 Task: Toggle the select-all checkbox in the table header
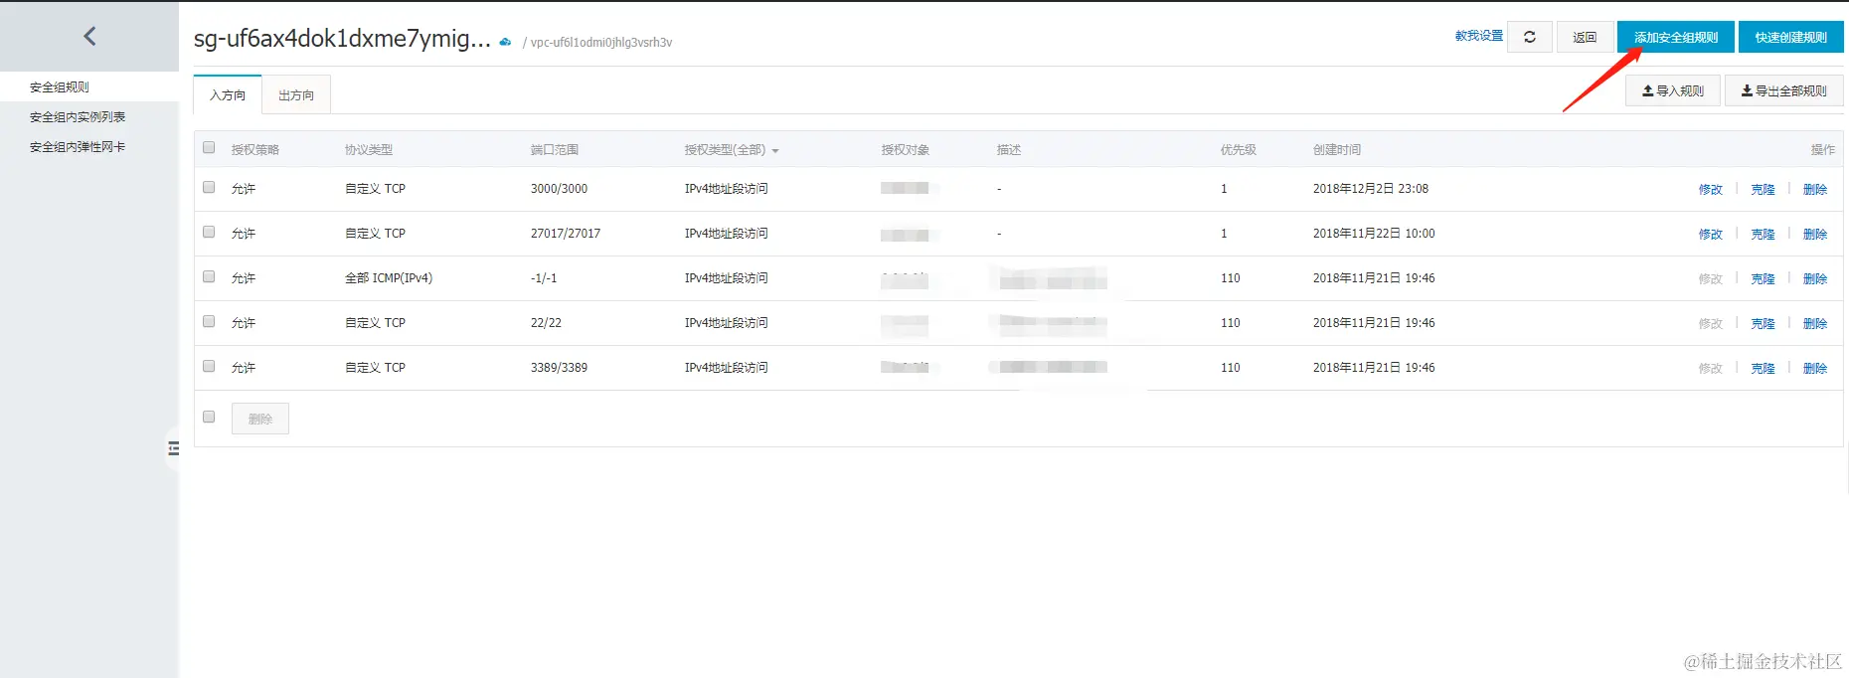(209, 148)
